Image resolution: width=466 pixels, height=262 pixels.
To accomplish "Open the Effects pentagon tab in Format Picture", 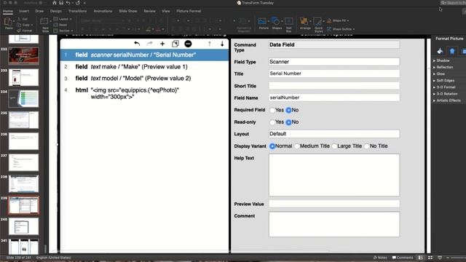I will pos(452,51).
